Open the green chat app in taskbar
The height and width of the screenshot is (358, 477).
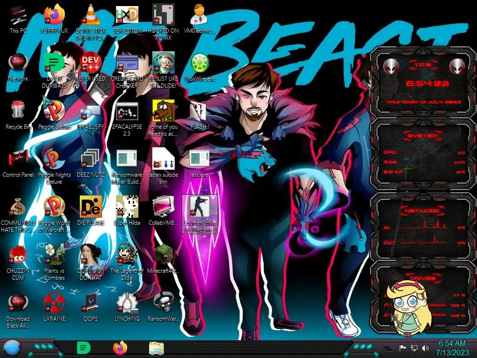pos(84,348)
